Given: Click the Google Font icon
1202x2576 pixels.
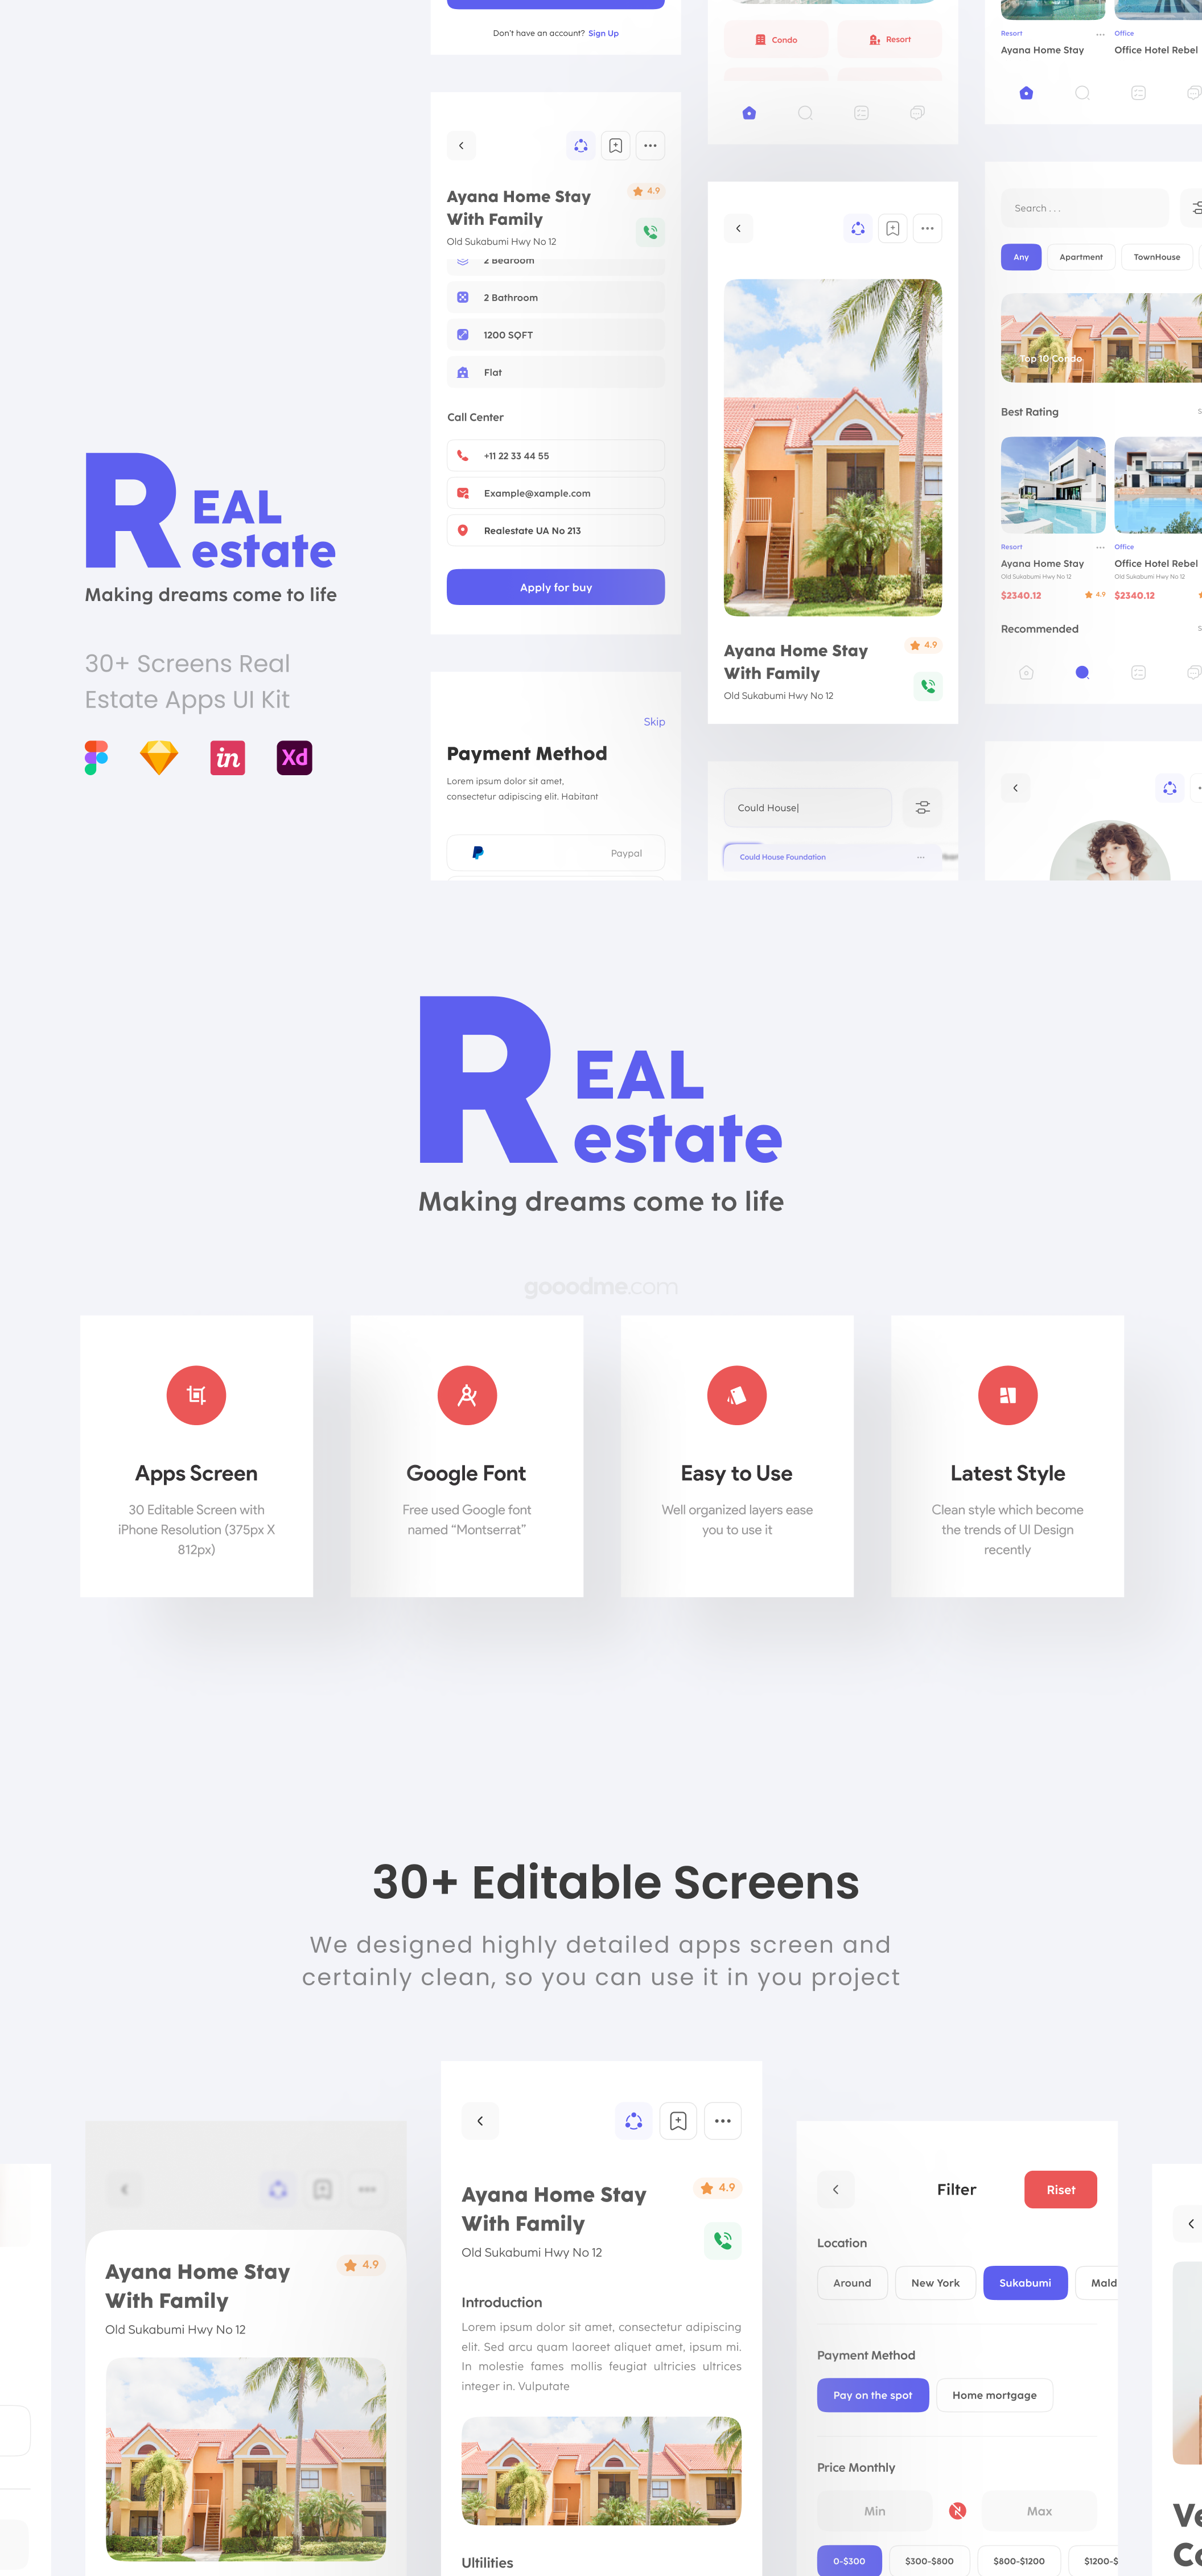Looking at the screenshot, I should click(466, 1395).
